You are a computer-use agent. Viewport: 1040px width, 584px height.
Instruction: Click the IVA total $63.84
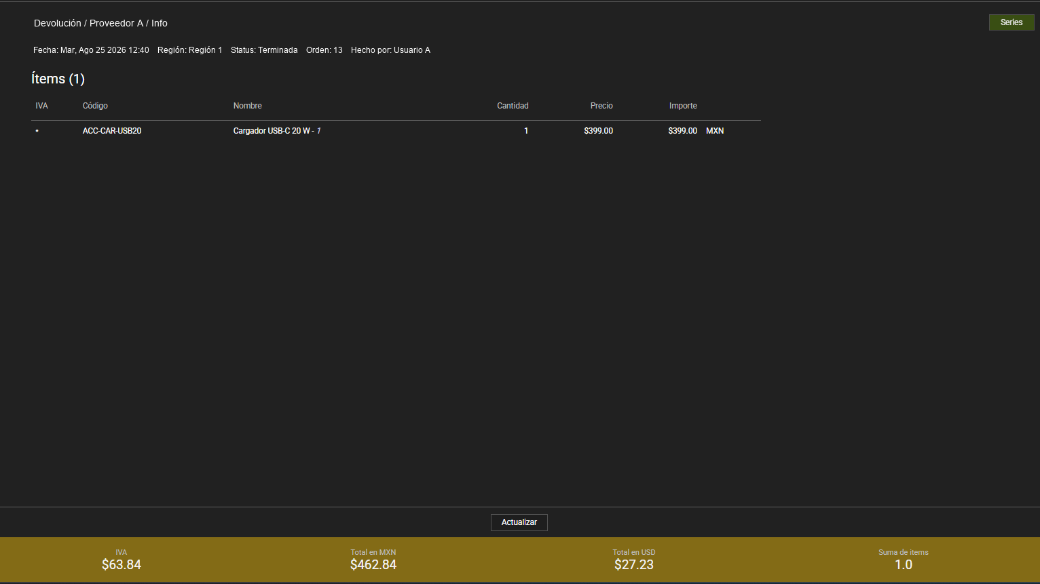tap(122, 564)
